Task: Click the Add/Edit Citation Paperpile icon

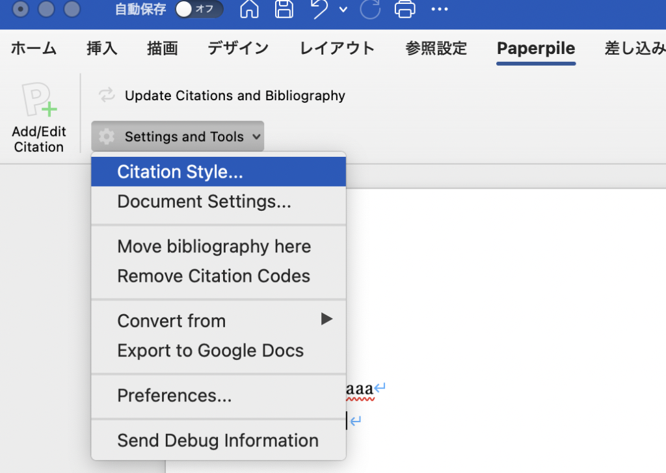Action: pyautogui.click(x=40, y=100)
